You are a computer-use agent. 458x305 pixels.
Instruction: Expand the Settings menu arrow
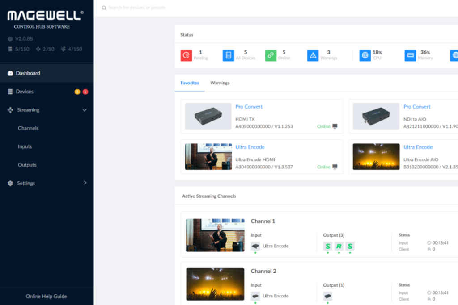(85, 183)
